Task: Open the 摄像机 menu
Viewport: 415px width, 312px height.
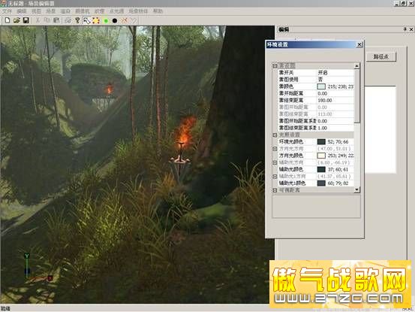Action: (x=83, y=11)
